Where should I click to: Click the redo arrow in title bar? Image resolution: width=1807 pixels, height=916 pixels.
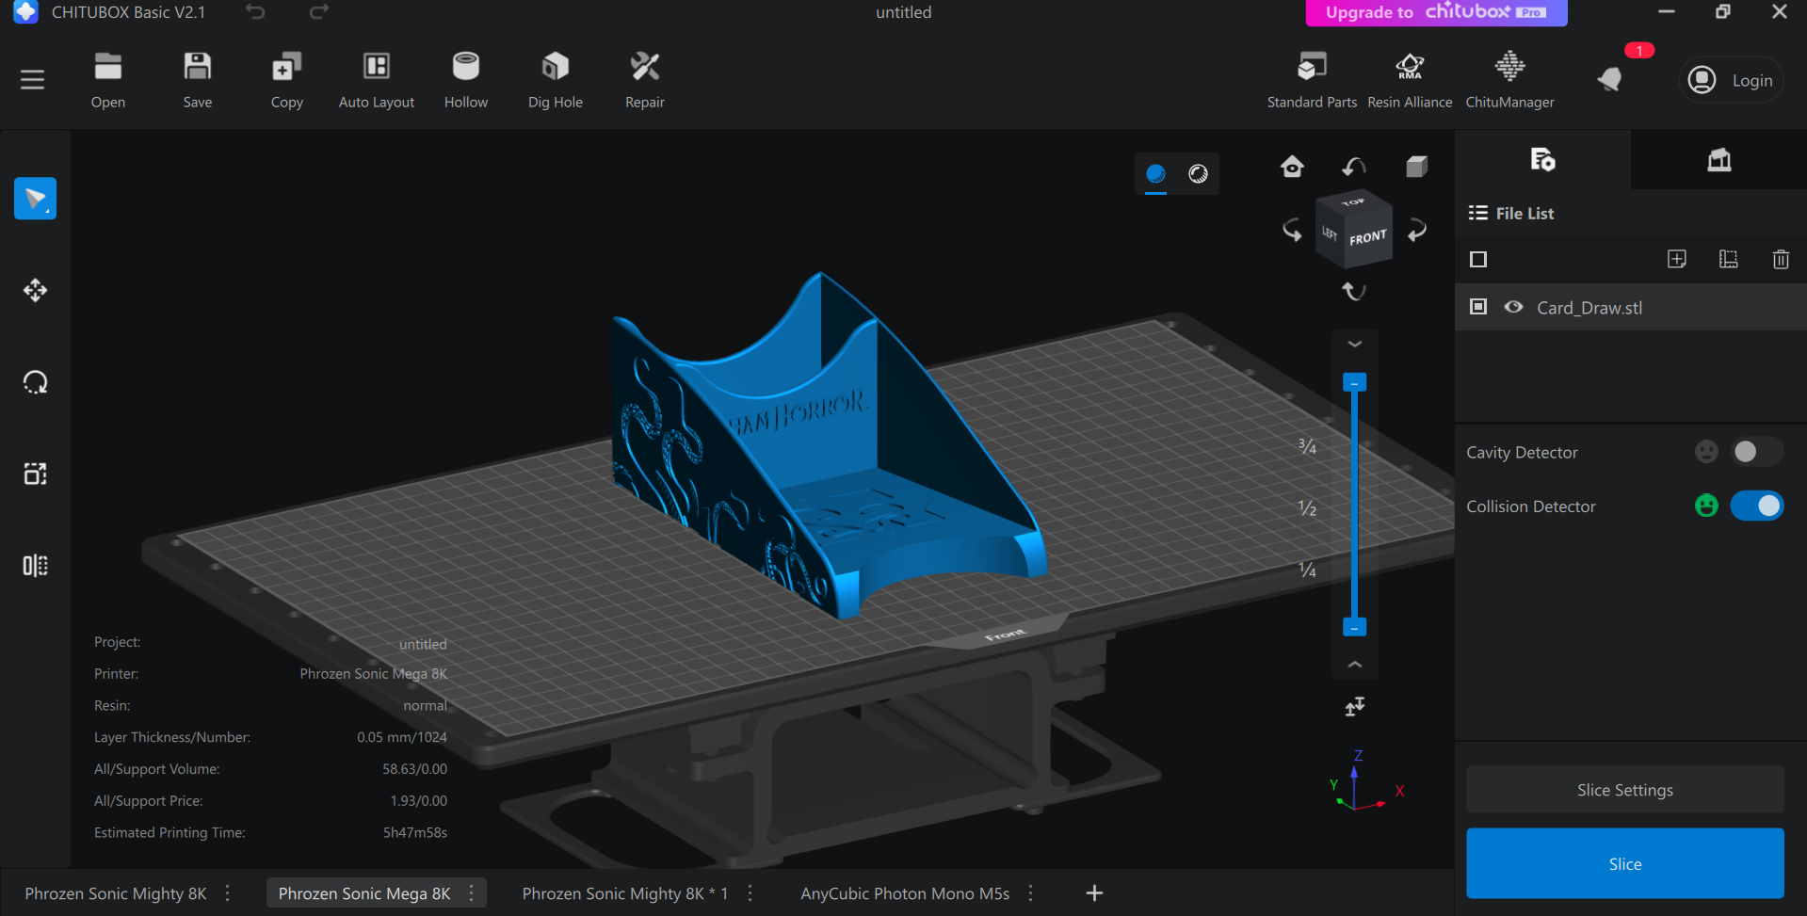point(319,12)
